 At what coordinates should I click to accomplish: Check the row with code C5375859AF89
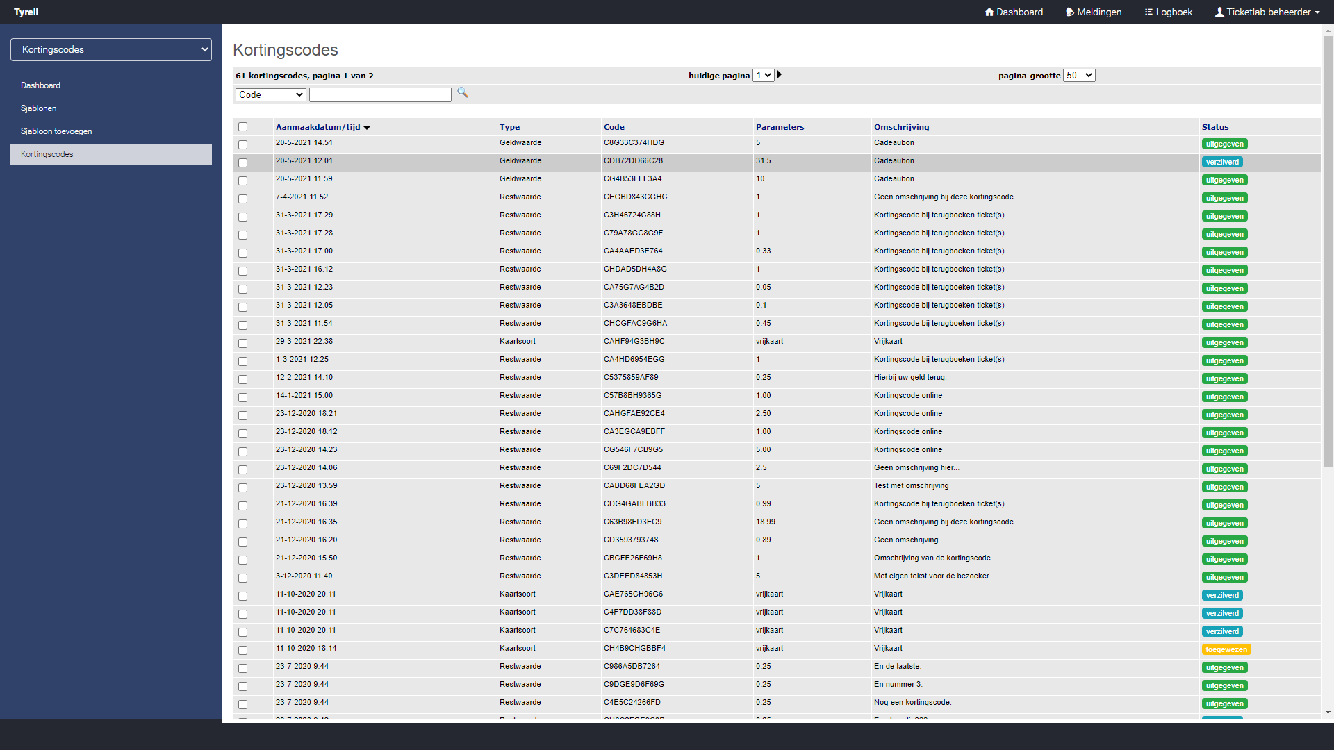coord(242,380)
